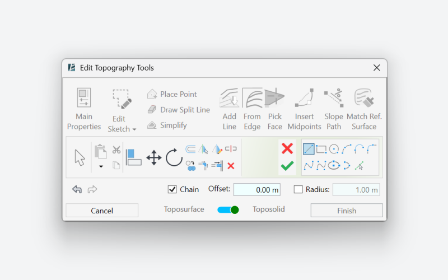The image size is (448, 280).
Task: Toggle the Toposurface/Toposolid switch
Action: pyautogui.click(x=228, y=209)
